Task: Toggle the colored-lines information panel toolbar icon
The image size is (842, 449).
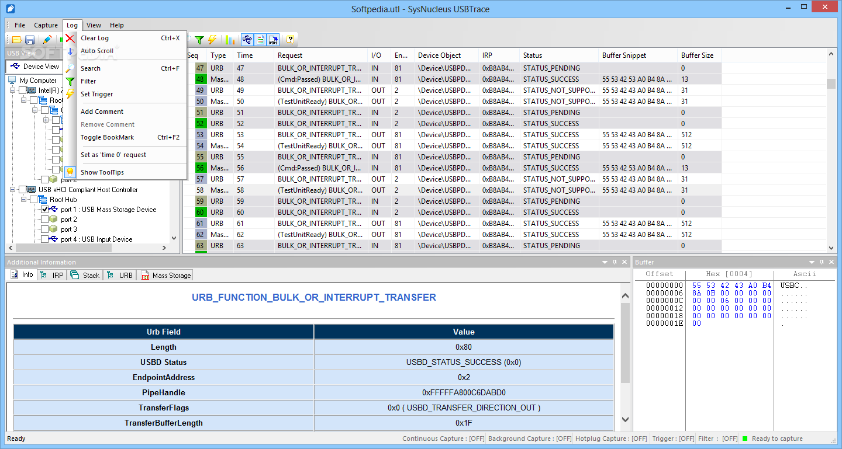Action: point(261,40)
